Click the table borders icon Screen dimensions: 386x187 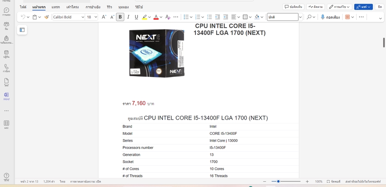click(x=245, y=17)
